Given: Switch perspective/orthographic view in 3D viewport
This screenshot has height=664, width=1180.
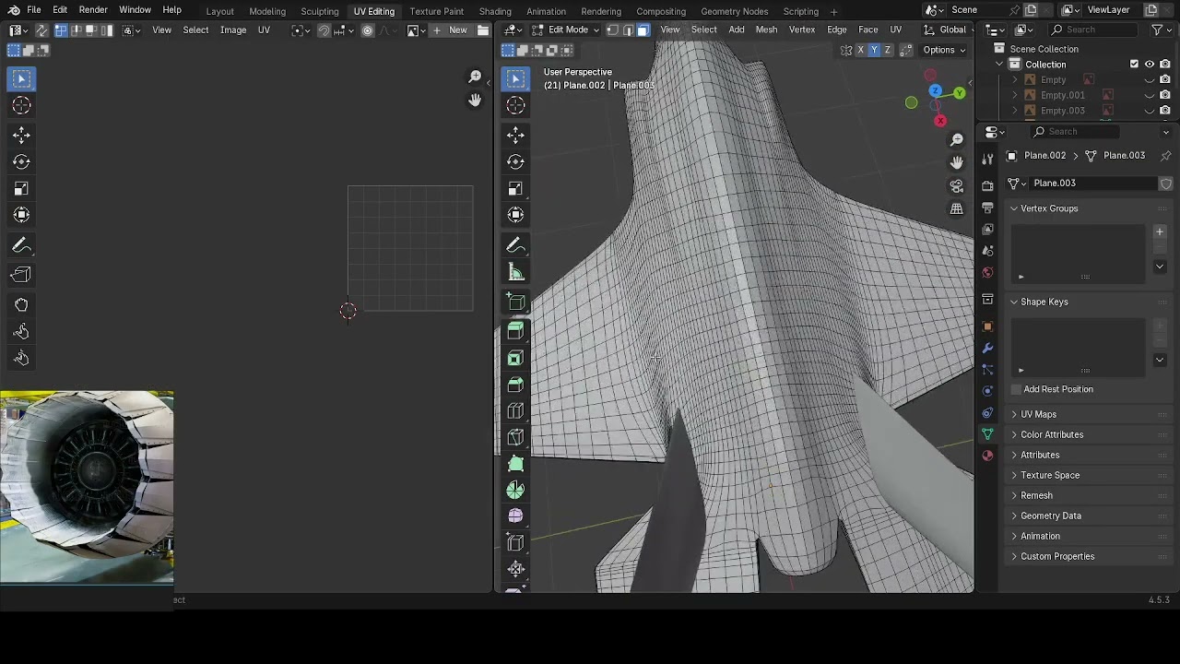Looking at the screenshot, I should 957,209.
